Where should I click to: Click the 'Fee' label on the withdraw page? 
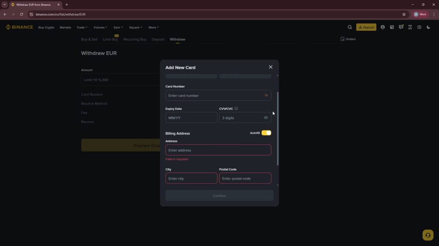point(84,113)
